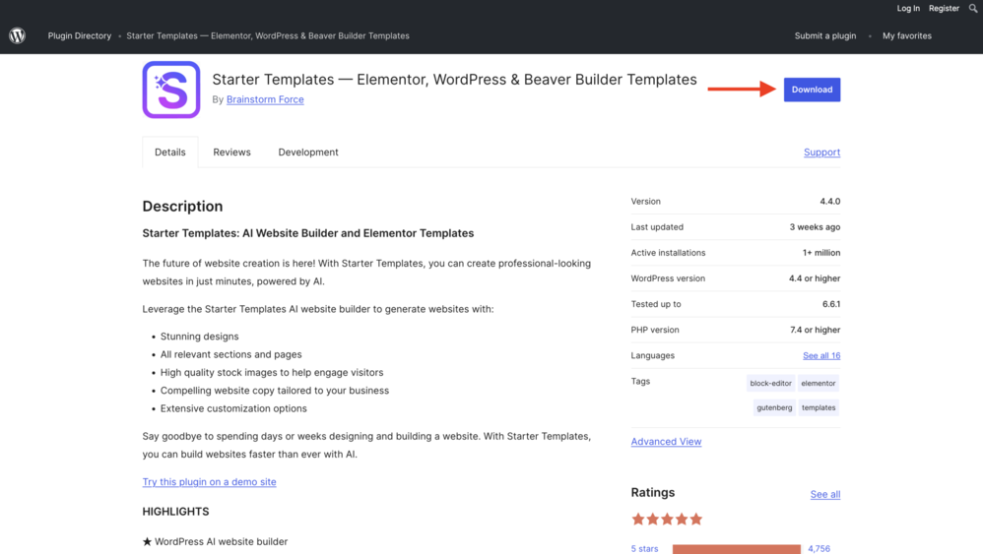The height and width of the screenshot is (554, 983).
Task: Click the search magnifier icon
Action: (973, 9)
